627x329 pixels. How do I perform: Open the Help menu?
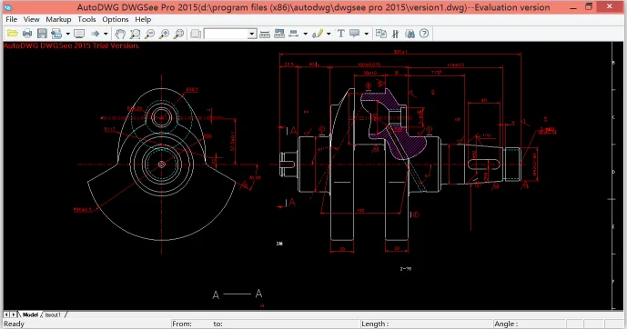(x=143, y=19)
